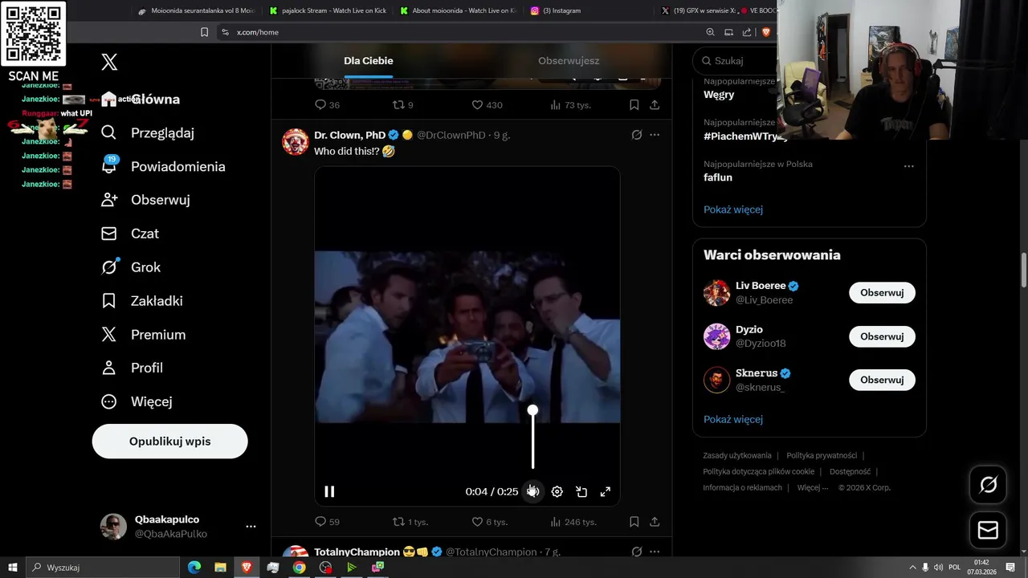Follow Liv Boeree with Obserwuj
This screenshot has width=1028, height=578.
click(882, 293)
